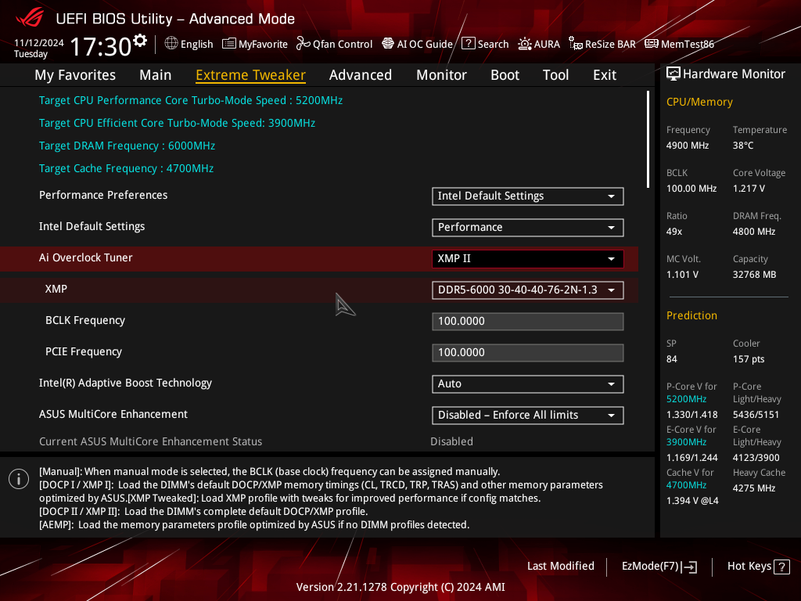The width and height of the screenshot is (801, 601).
Task: Open the Tool tab
Action: coord(556,75)
